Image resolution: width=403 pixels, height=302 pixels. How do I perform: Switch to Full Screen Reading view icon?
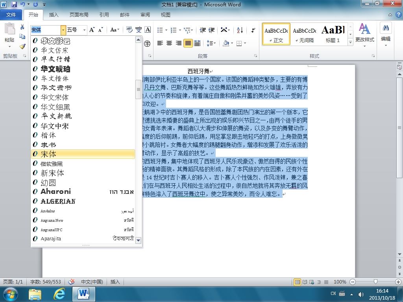click(x=305, y=282)
